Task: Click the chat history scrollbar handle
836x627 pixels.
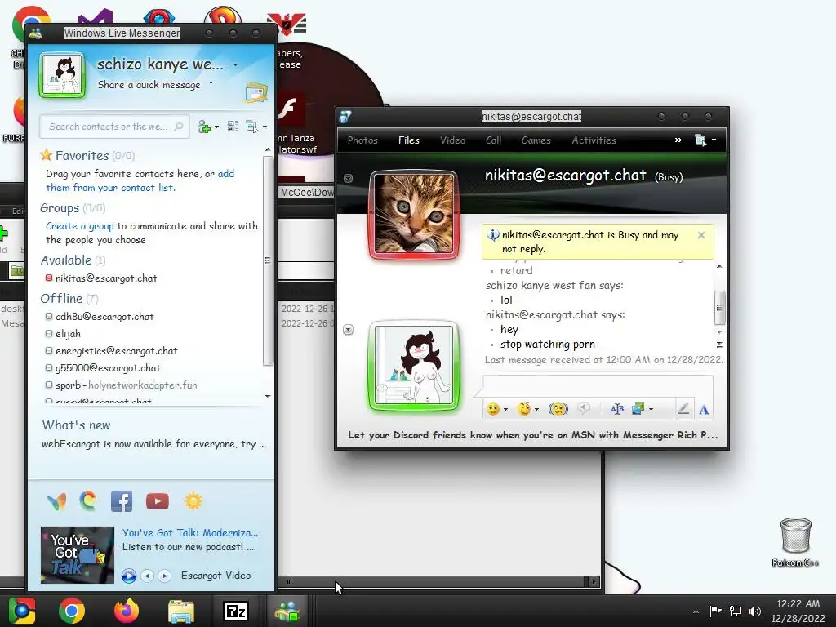Action: tap(719, 308)
